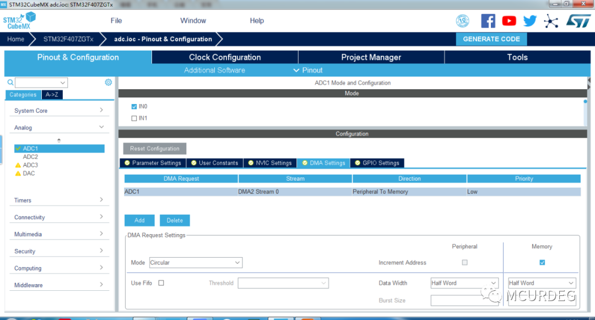Viewport: 595px width, 320px height.
Task: Open the Window menu
Action: [193, 21]
